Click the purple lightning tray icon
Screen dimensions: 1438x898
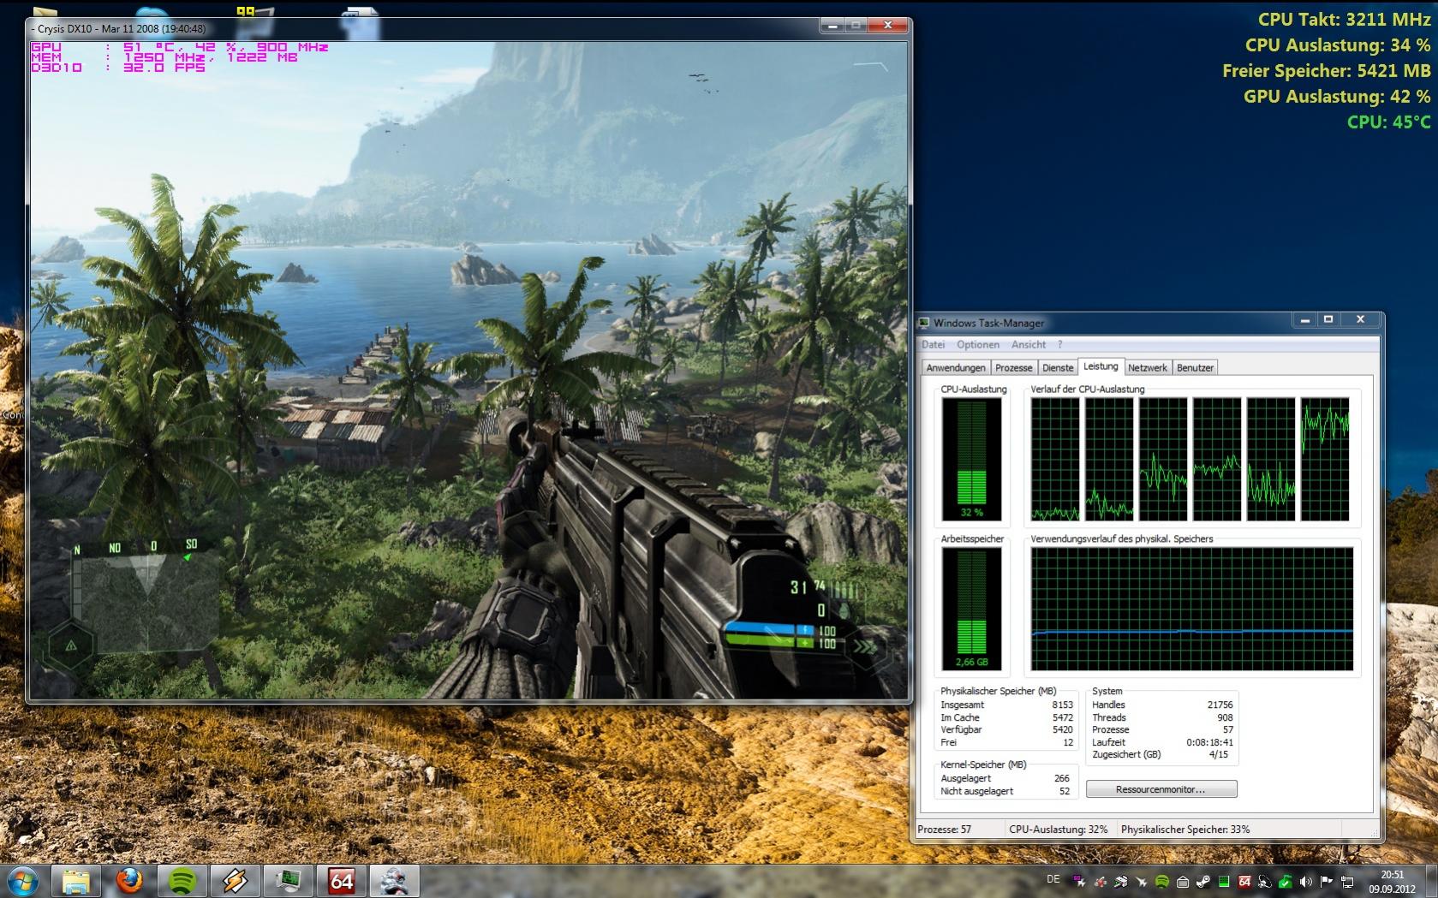tap(1079, 882)
